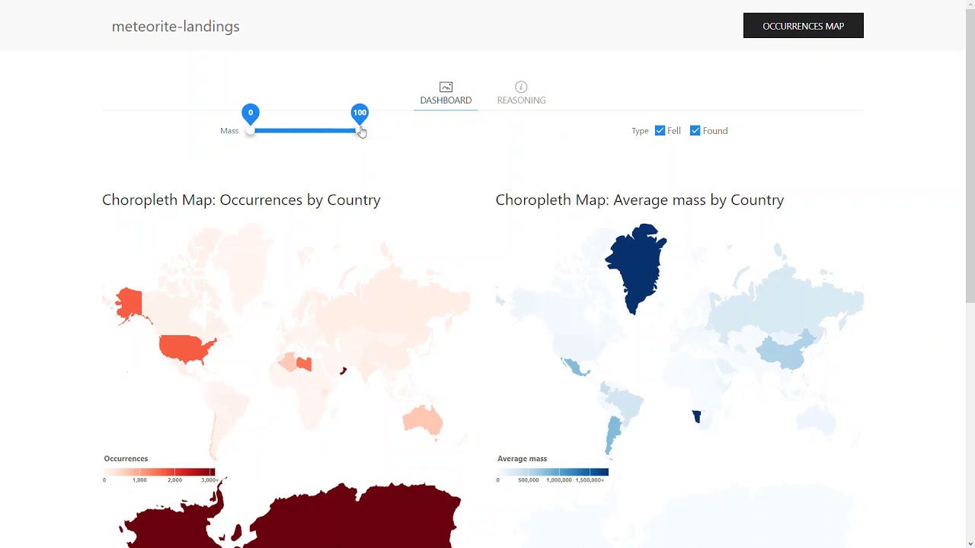Open the DASHBOARD tab

point(446,94)
